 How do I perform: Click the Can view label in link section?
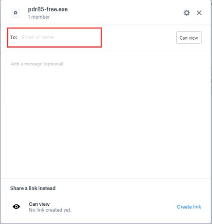tap(39, 204)
